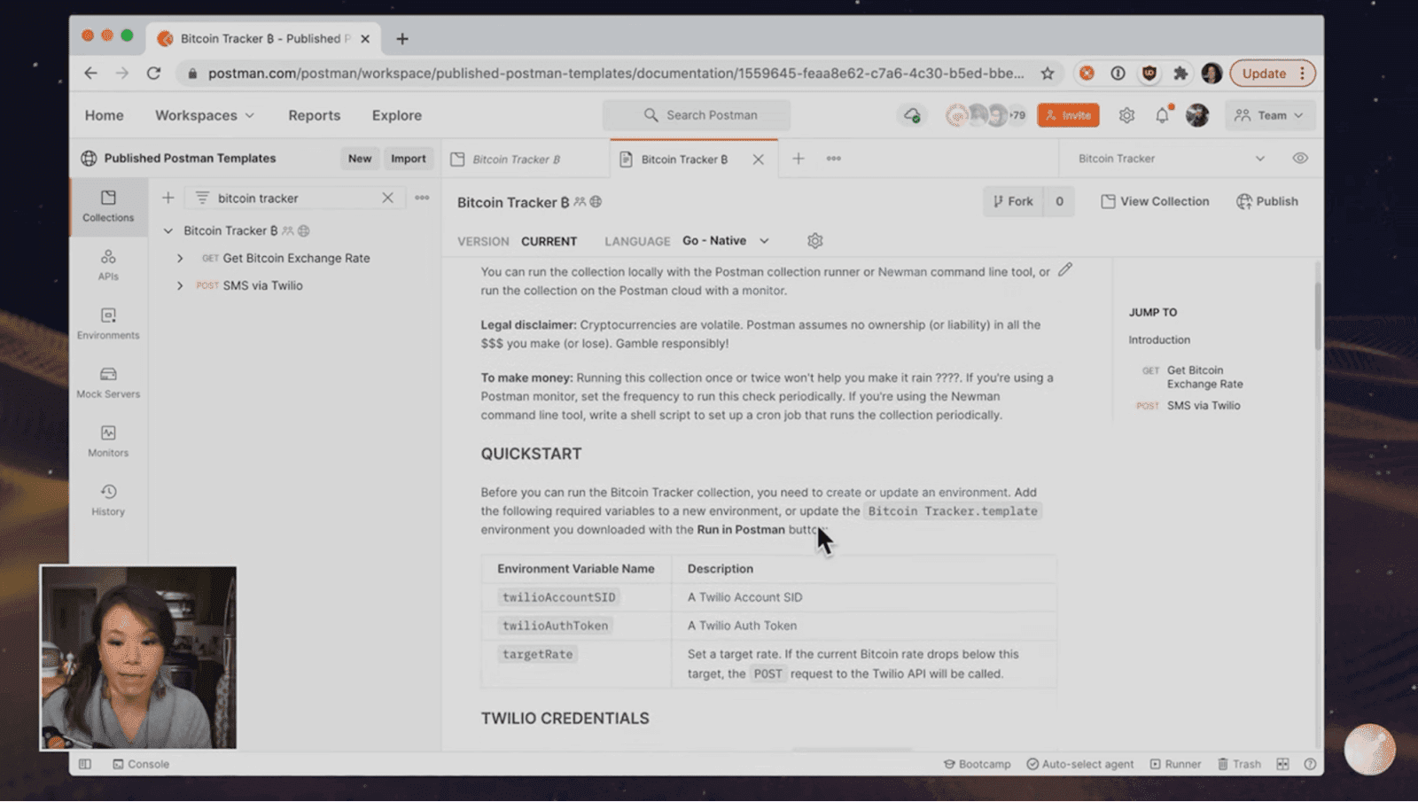Click the Fork button
The image size is (1418, 802).
[1013, 202]
